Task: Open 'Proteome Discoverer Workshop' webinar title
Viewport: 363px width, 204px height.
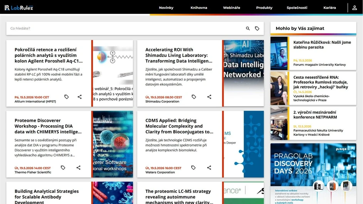Action: pyautogui.click(x=48, y=126)
